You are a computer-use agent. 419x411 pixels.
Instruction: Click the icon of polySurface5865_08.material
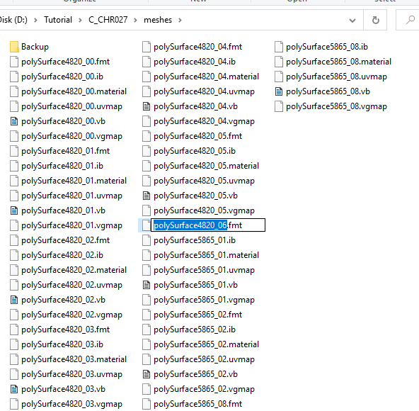(x=279, y=62)
